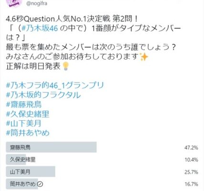Click the sparkles emoji in the tweet
Image resolution: width=204 pixels, height=191 pixels.
144,57
